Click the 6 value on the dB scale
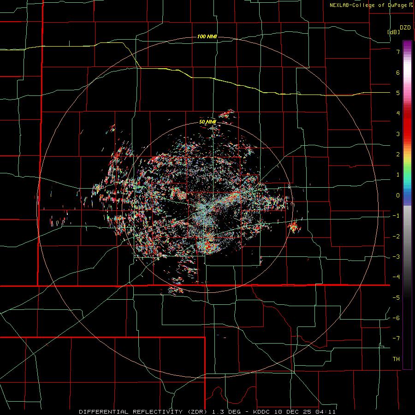 point(398,72)
